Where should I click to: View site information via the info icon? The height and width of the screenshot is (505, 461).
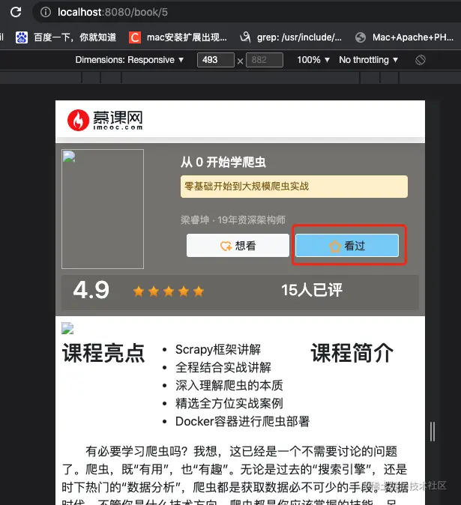[x=46, y=12]
